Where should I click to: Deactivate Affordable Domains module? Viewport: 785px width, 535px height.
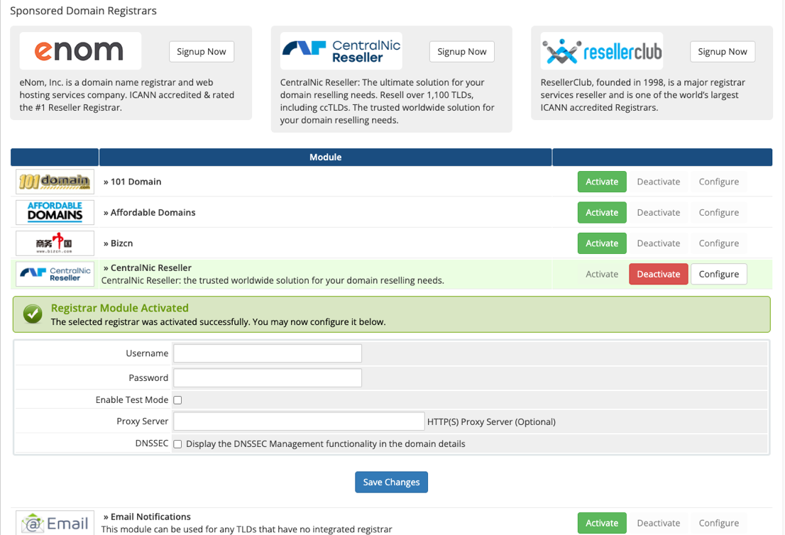(x=659, y=213)
